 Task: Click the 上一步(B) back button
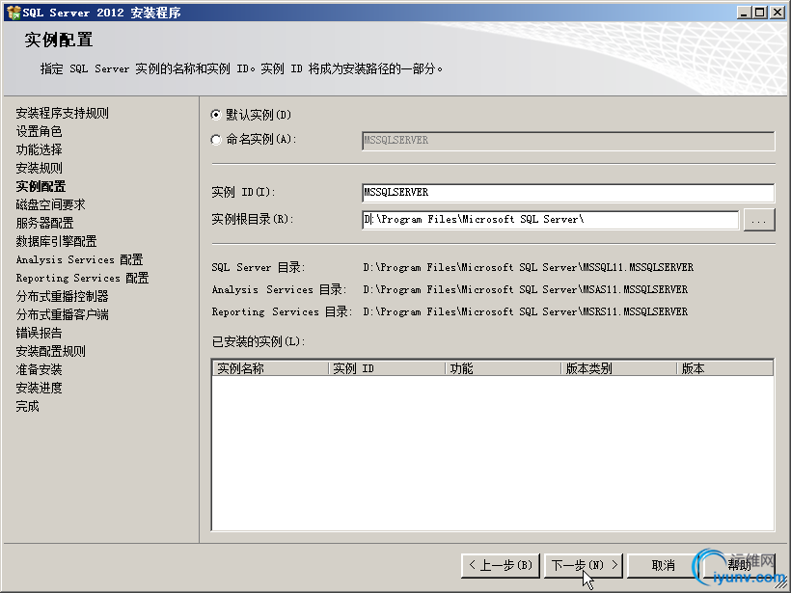[x=501, y=565]
